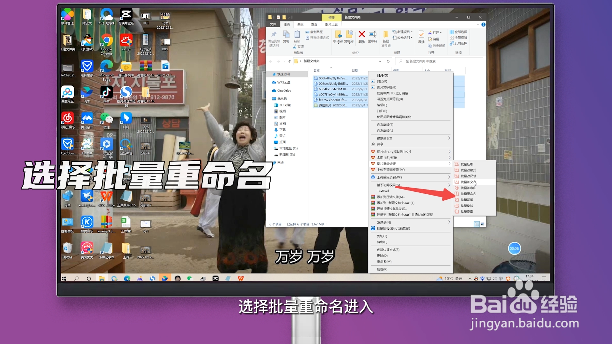Viewport: 612px width, 344px height.
Task: Select 批量加文字 in the submenu
Action: [468, 182]
